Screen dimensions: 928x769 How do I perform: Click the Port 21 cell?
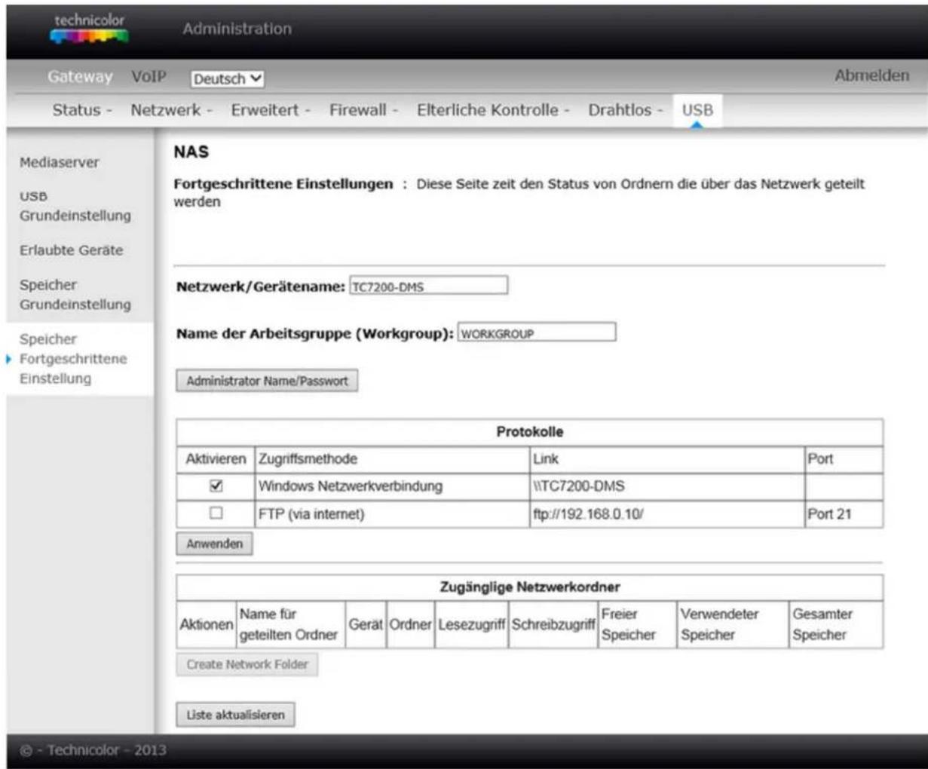843,514
